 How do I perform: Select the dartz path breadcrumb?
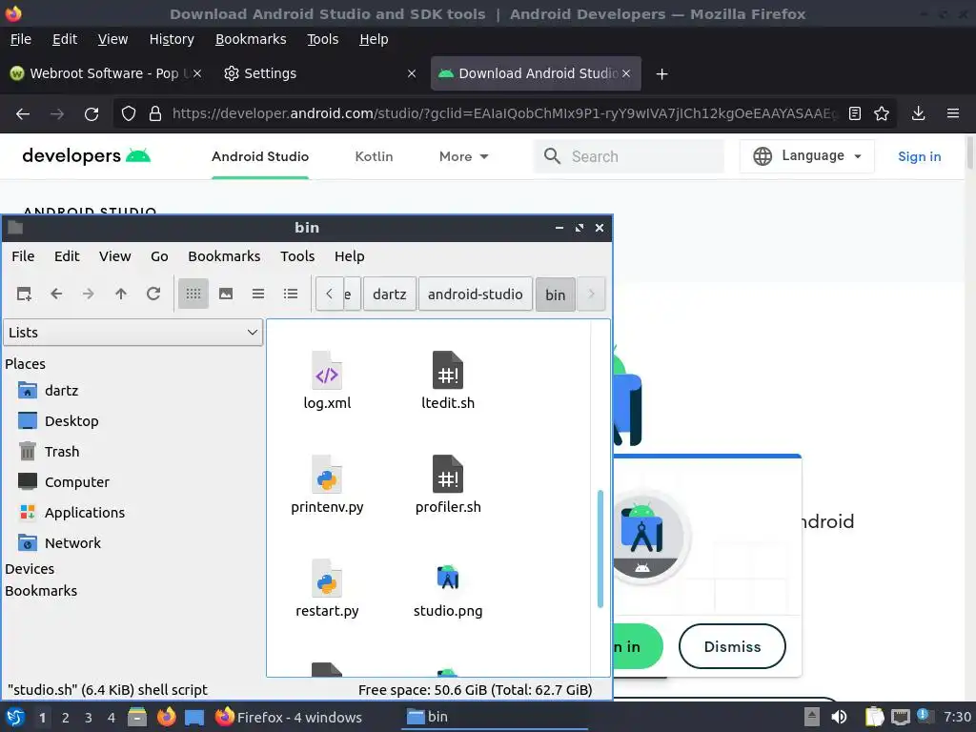point(390,295)
